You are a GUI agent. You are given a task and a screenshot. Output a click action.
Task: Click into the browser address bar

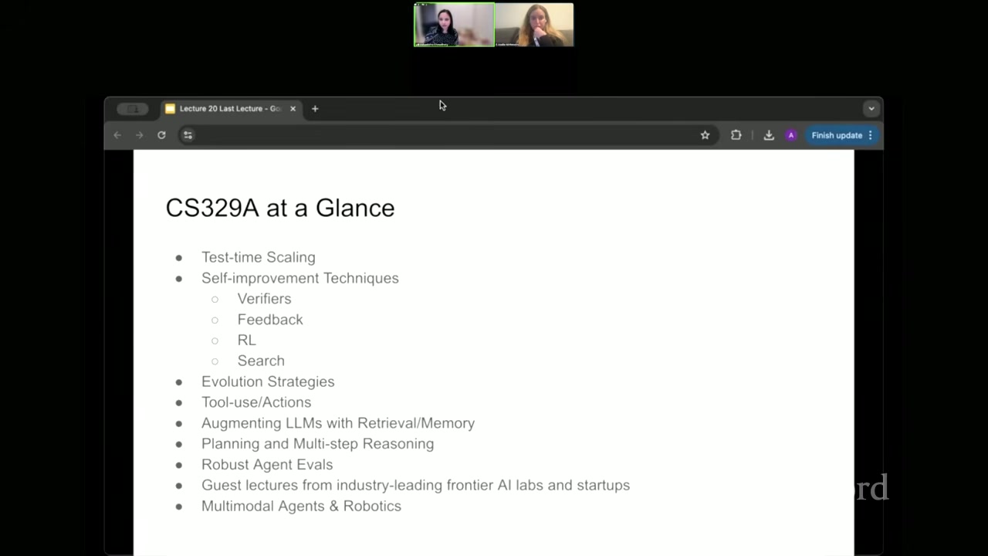coord(444,135)
